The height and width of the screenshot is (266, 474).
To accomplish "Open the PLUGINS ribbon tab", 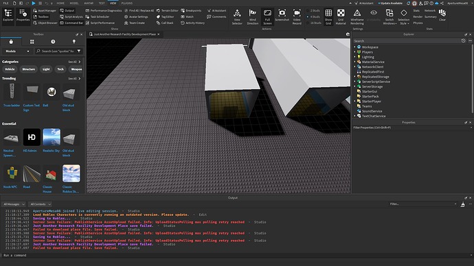I will [x=127, y=3].
